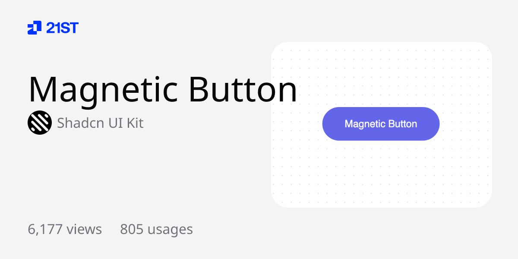Screen dimensions: 518x259
Task: Click the 21ST wordmark
Action: coord(62,28)
